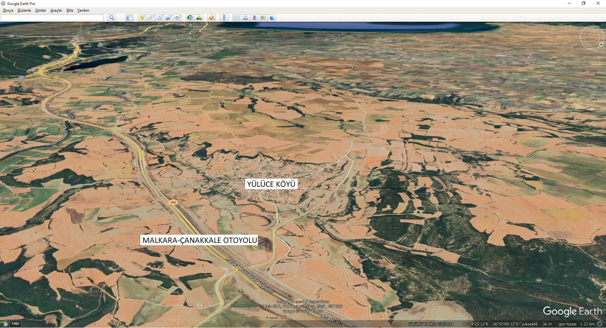
Task: Open the Ekle menu
Action: coord(70,10)
